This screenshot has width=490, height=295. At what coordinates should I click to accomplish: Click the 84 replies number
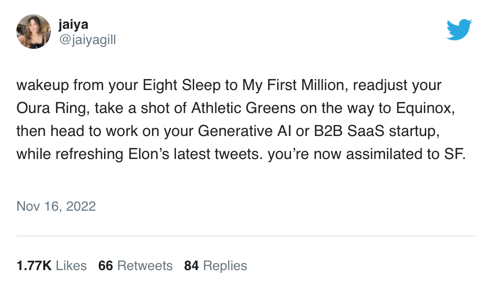coord(191,266)
